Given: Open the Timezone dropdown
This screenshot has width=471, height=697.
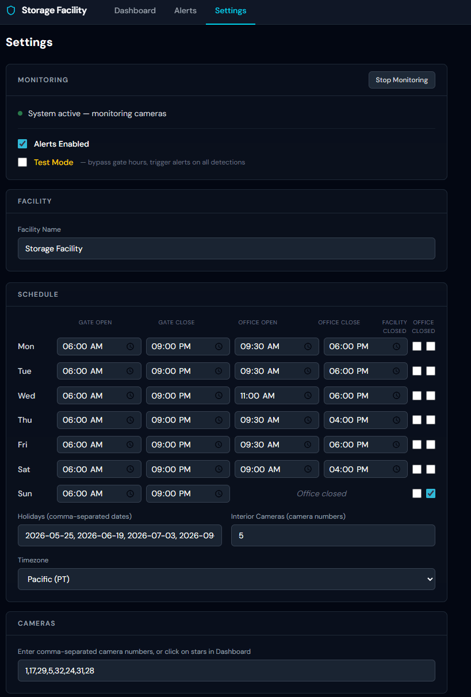Looking at the screenshot, I should click(226, 579).
